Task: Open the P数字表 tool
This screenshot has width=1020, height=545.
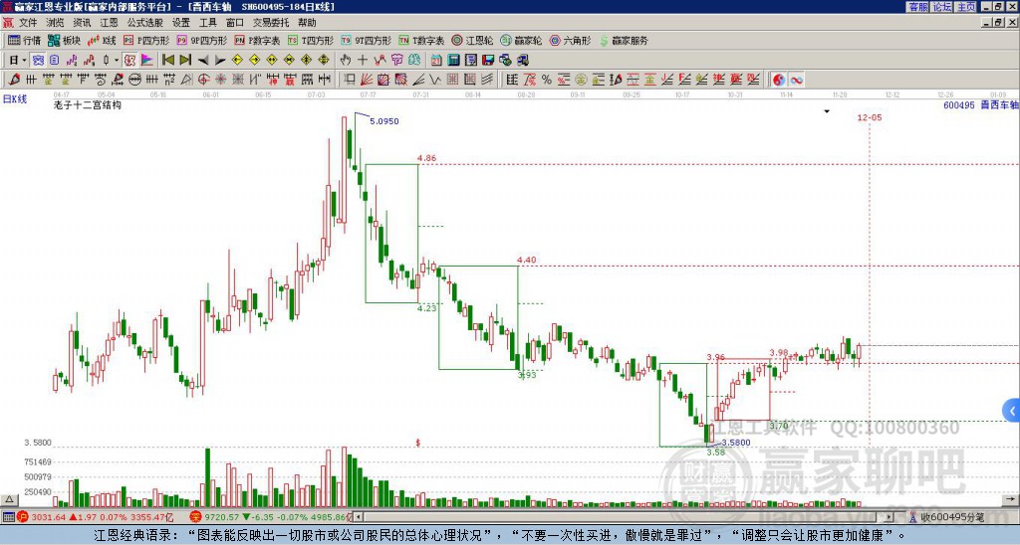Action: click(x=258, y=40)
